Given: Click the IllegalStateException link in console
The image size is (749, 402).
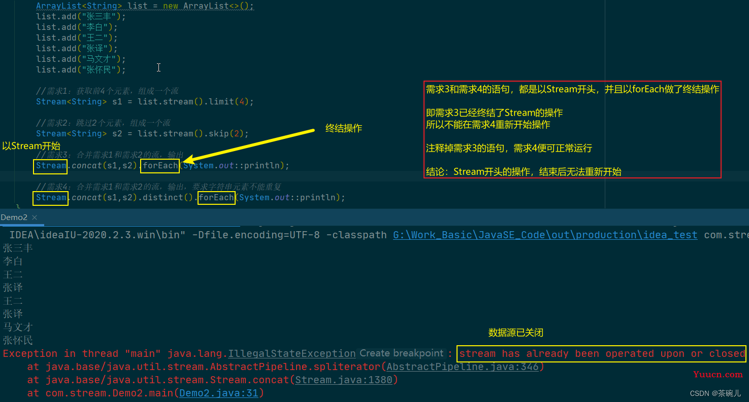Looking at the screenshot, I should [292, 353].
